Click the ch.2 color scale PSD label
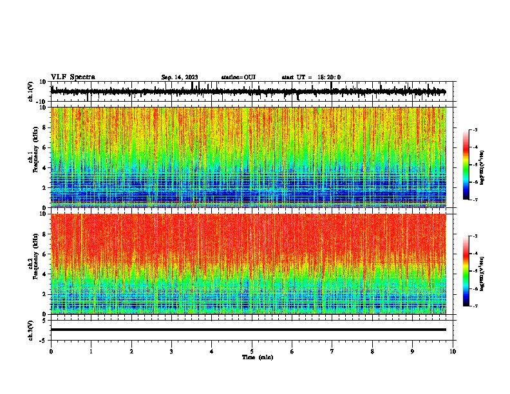Image resolution: width=510 pixels, height=394 pixels. tap(482, 274)
